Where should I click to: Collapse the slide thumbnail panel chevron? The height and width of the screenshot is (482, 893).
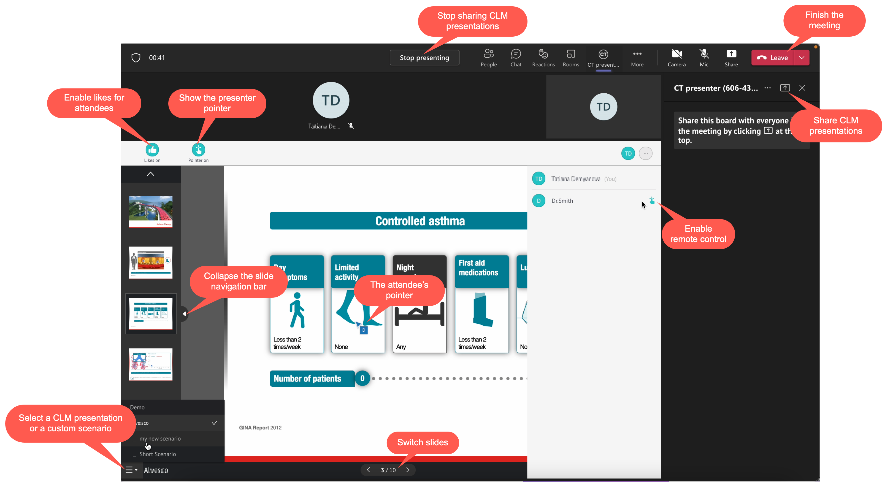[150, 174]
